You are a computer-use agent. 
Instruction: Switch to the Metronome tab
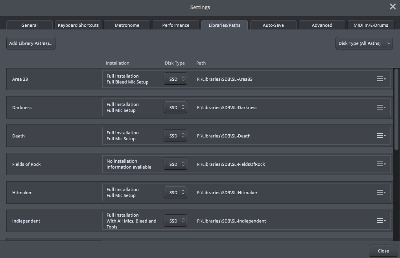tap(127, 25)
